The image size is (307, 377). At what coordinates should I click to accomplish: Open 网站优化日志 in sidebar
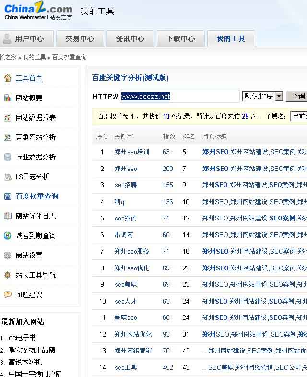point(36,216)
